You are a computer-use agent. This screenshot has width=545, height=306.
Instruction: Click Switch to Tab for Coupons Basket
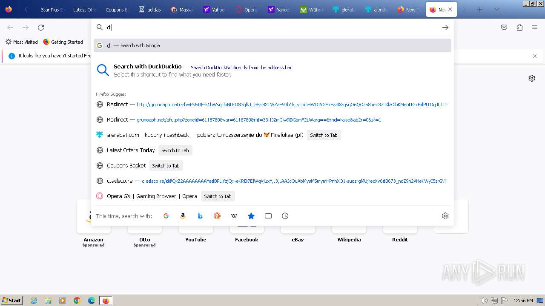166,166
